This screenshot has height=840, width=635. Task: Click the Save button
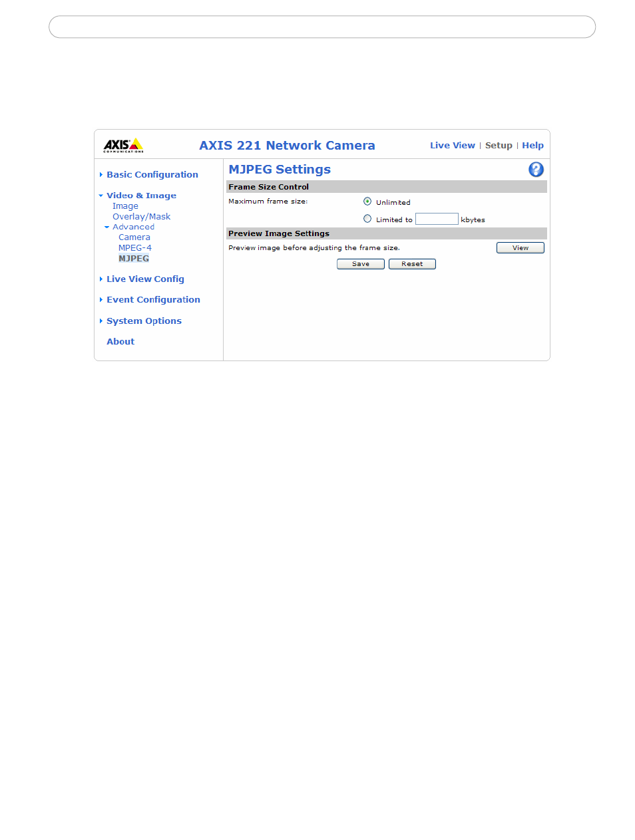(361, 264)
